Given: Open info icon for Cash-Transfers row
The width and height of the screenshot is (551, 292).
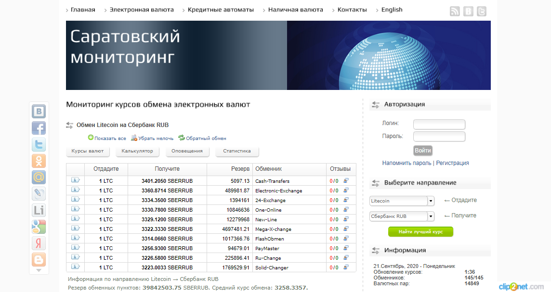Looking at the screenshot, I should (x=75, y=180).
